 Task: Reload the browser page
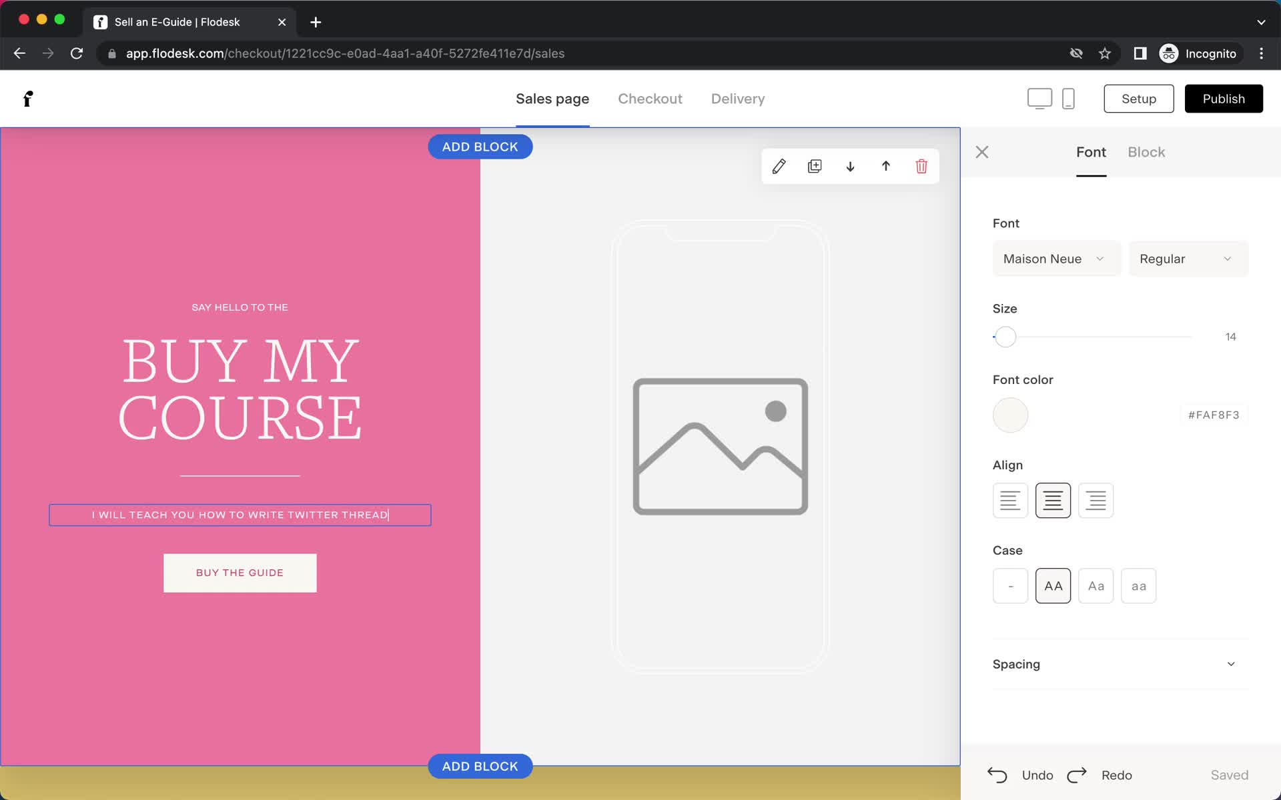pos(77,53)
